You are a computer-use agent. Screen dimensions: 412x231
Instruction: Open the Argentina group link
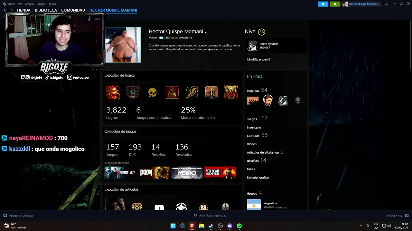click(x=270, y=203)
